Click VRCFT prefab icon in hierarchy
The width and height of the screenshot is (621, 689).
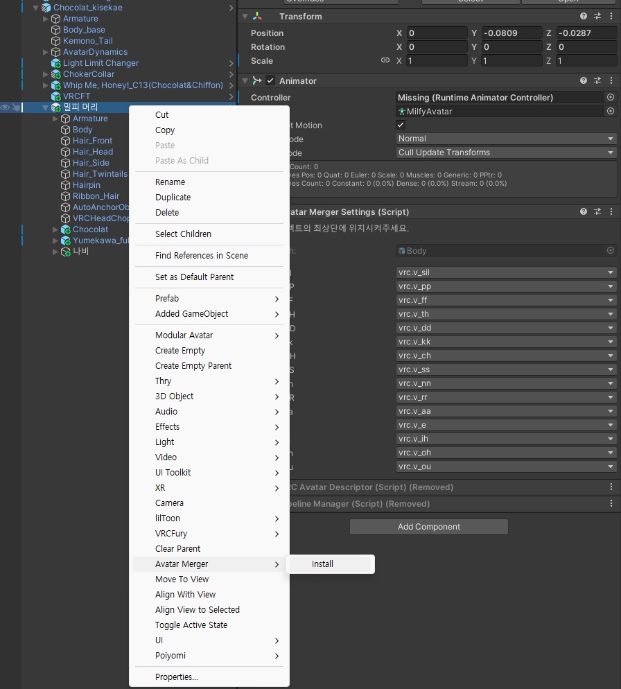[56, 96]
